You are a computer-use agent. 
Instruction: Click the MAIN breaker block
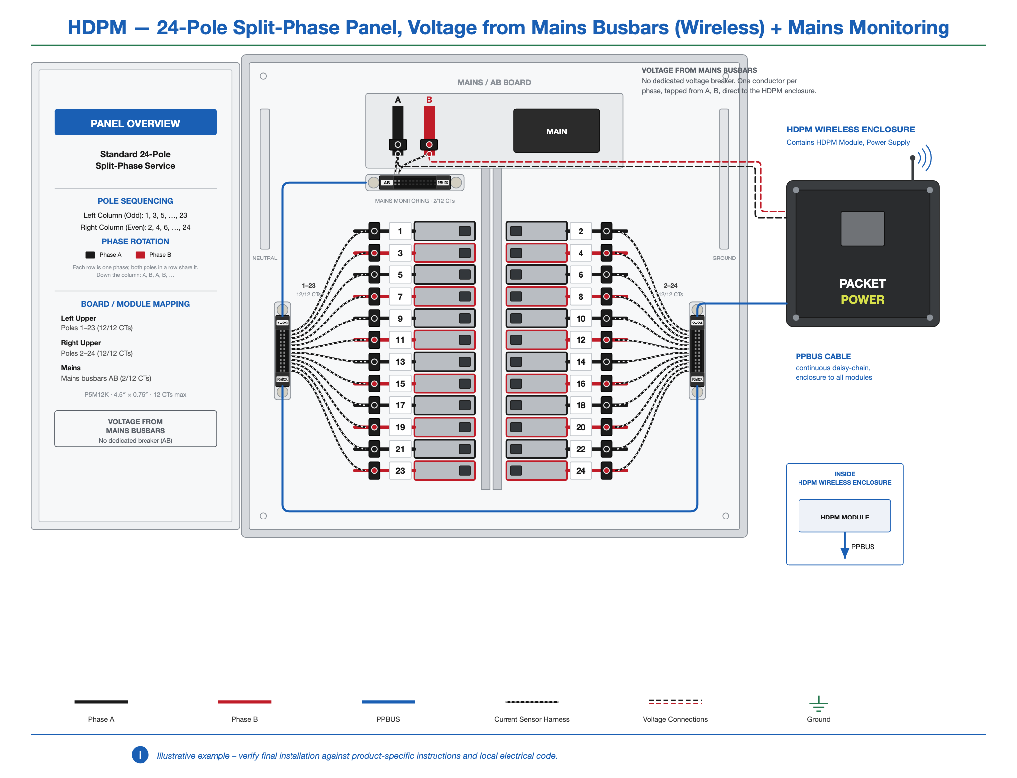556,131
